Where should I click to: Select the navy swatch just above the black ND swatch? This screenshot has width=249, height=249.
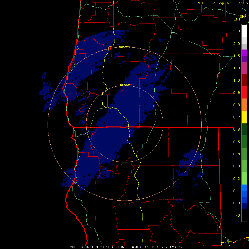pos(244,206)
